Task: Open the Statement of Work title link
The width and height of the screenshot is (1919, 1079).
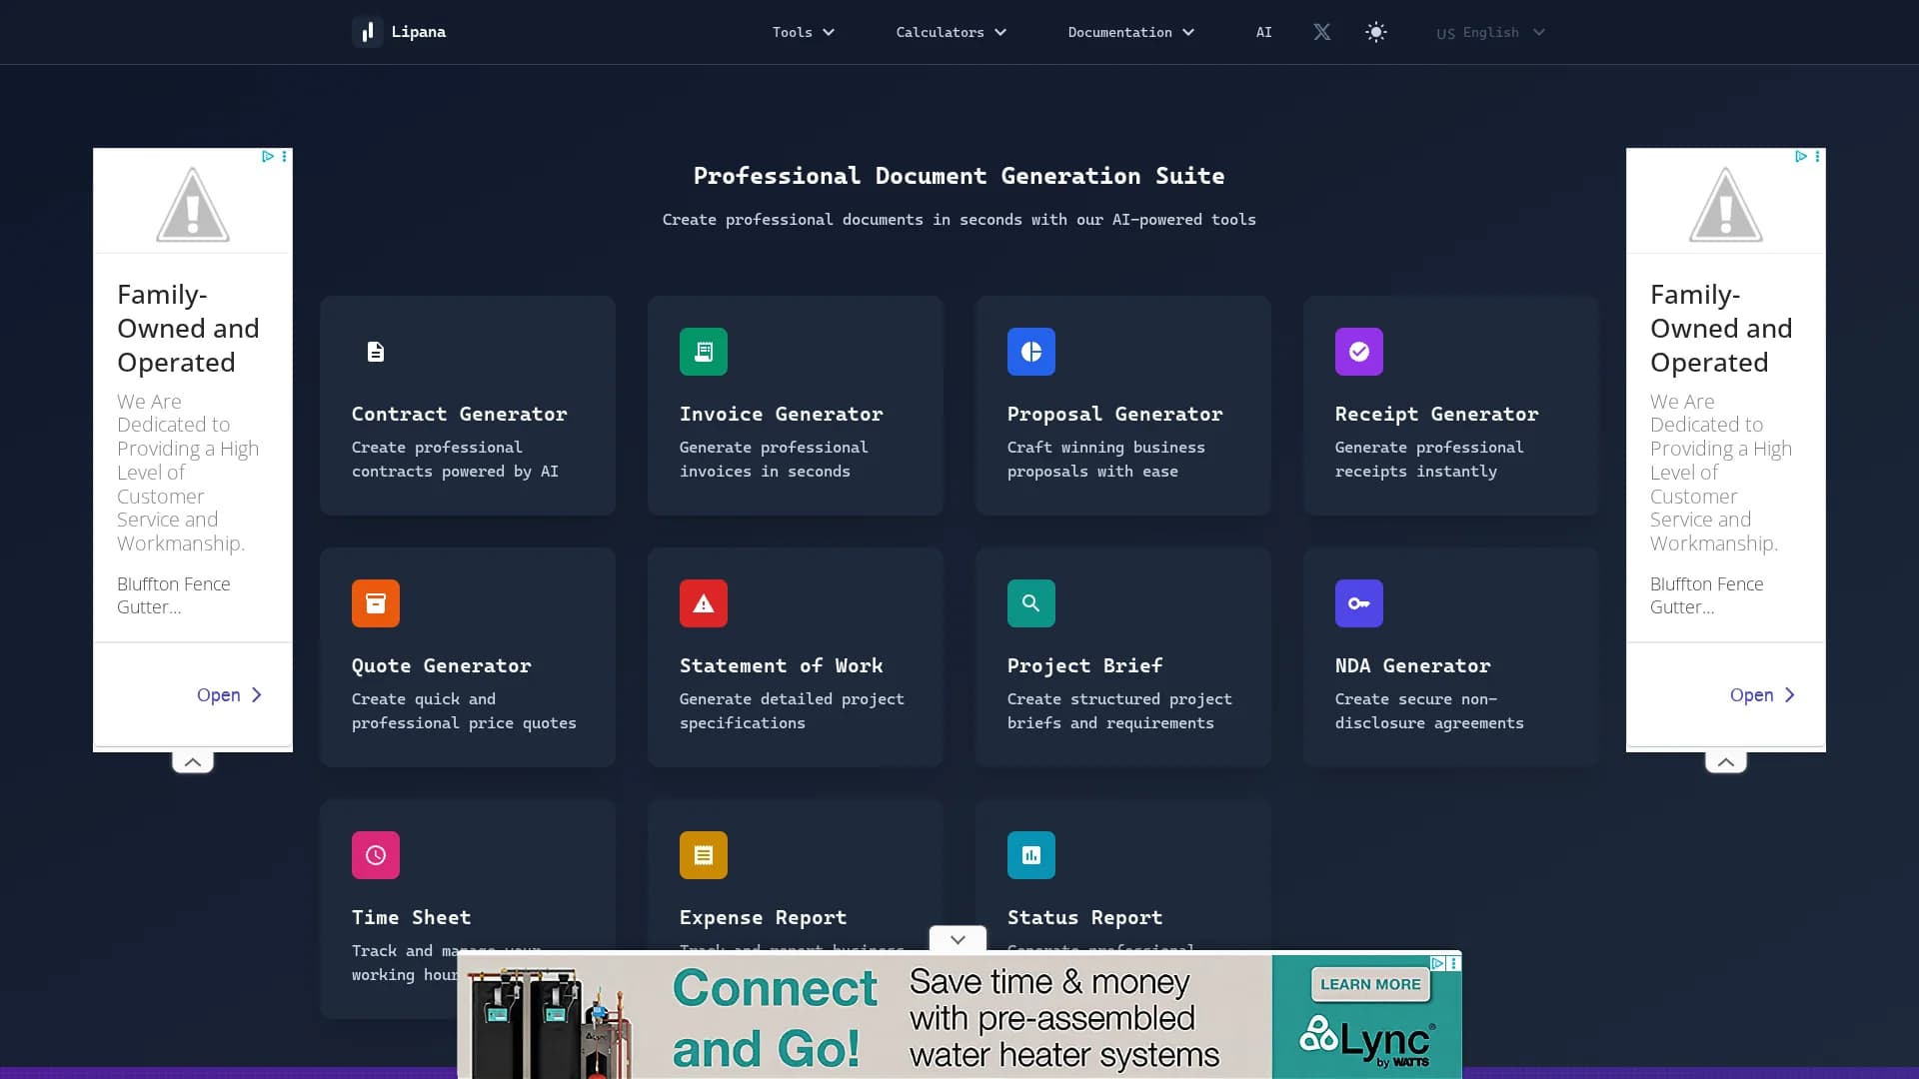Action: point(782,666)
